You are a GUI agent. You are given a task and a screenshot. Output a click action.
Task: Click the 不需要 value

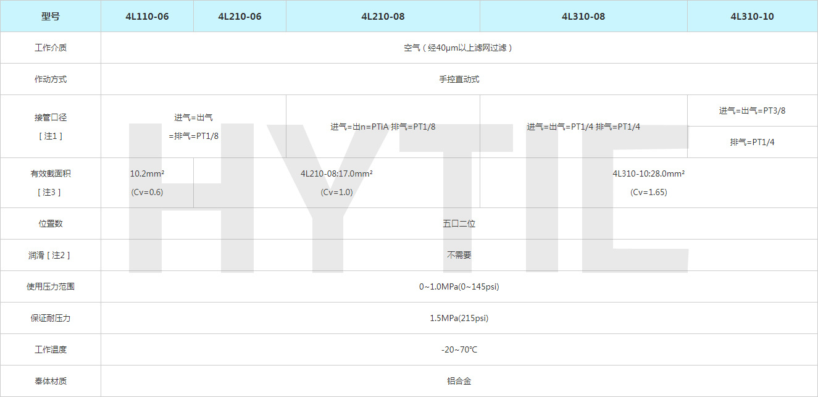coord(459,255)
